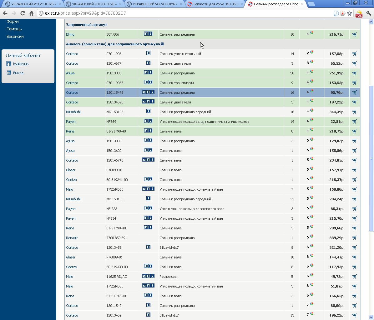The image size is (374, 320).
Task: Log out via the Выход link
Action: [x=18, y=73]
